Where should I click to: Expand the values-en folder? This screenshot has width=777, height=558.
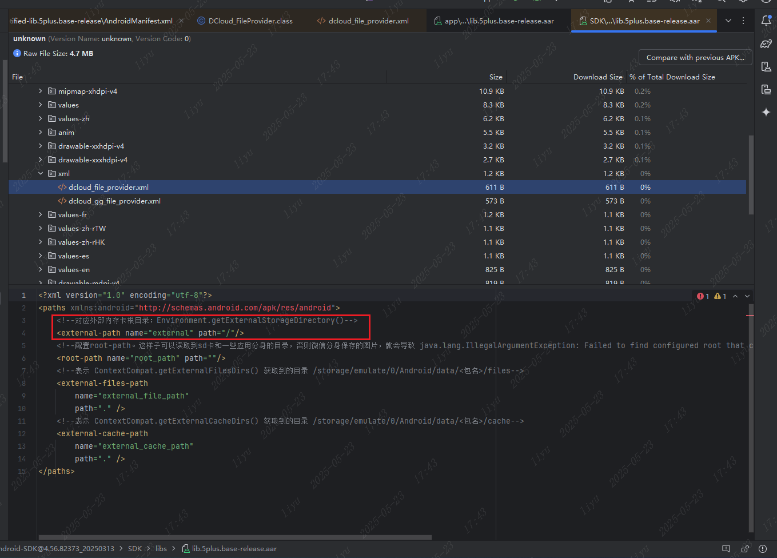point(40,270)
